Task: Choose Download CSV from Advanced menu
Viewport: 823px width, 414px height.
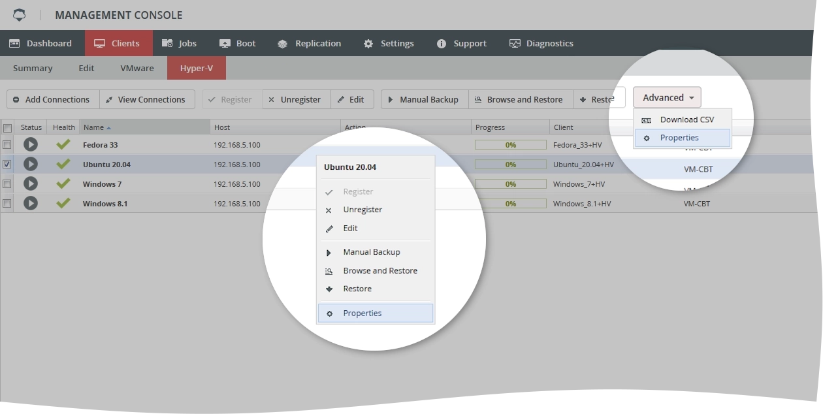Action: click(683, 119)
